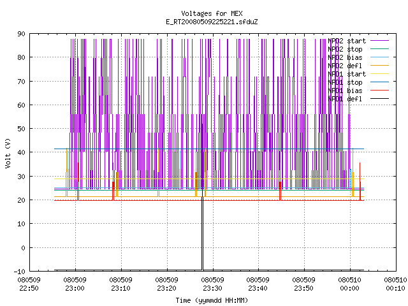Click the purple NPD2 start legend line sample
This screenshot has height=306, width=408.
[380, 41]
